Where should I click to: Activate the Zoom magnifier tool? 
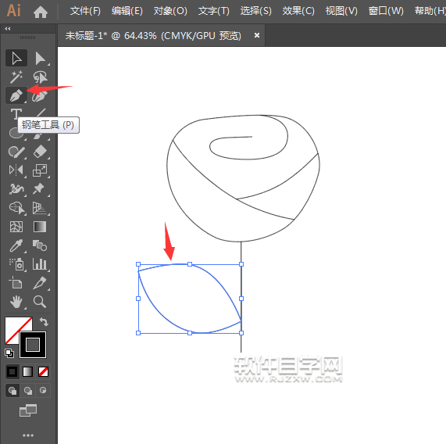(x=40, y=302)
